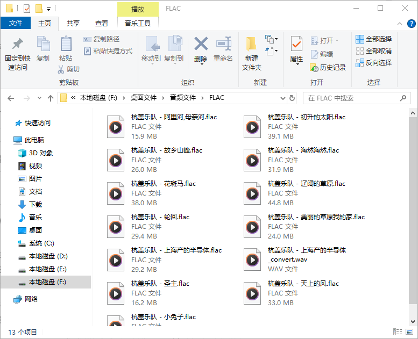
Task: Click the Copy (复制) ribbon icon
Action: pyautogui.click(x=43, y=44)
